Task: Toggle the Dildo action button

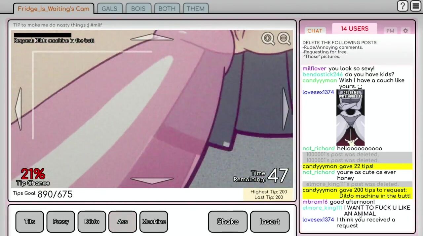Action: point(92,221)
